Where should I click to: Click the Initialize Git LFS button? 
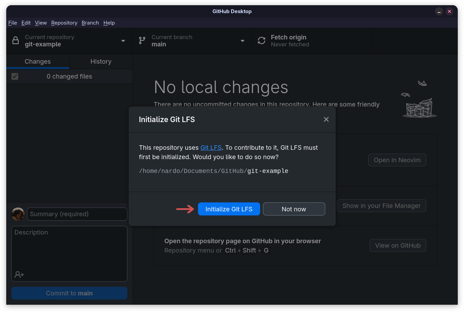tap(229, 209)
